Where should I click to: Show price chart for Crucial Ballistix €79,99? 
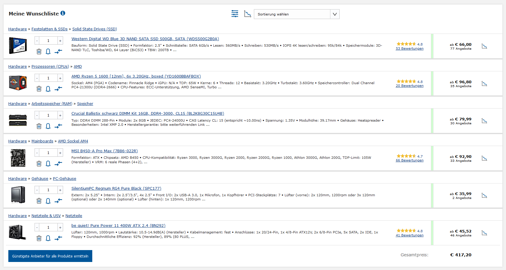coord(485,121)
